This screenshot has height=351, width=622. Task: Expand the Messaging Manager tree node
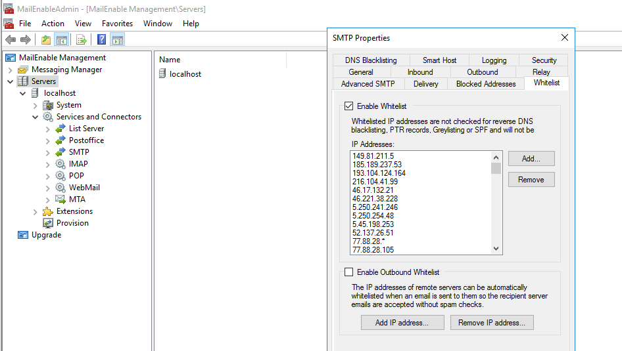11,70
